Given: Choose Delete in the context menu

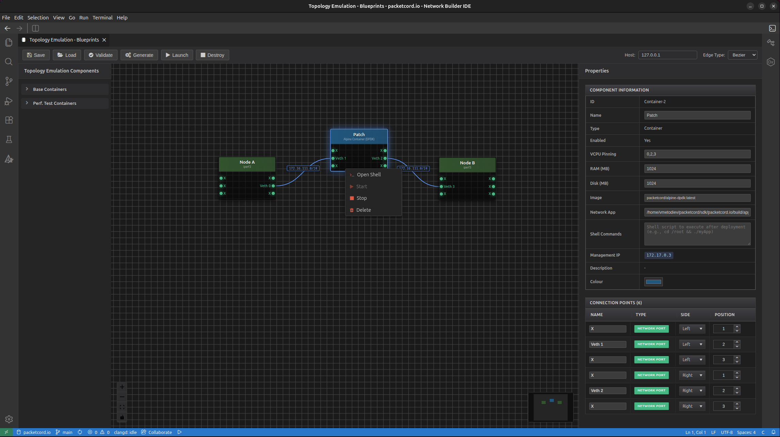Looking at the screenshot, I should click(373, 210).
